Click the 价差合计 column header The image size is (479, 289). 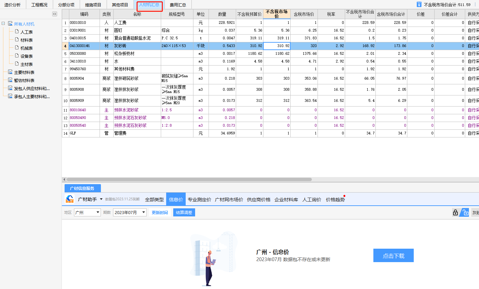[x=450, y=14]
